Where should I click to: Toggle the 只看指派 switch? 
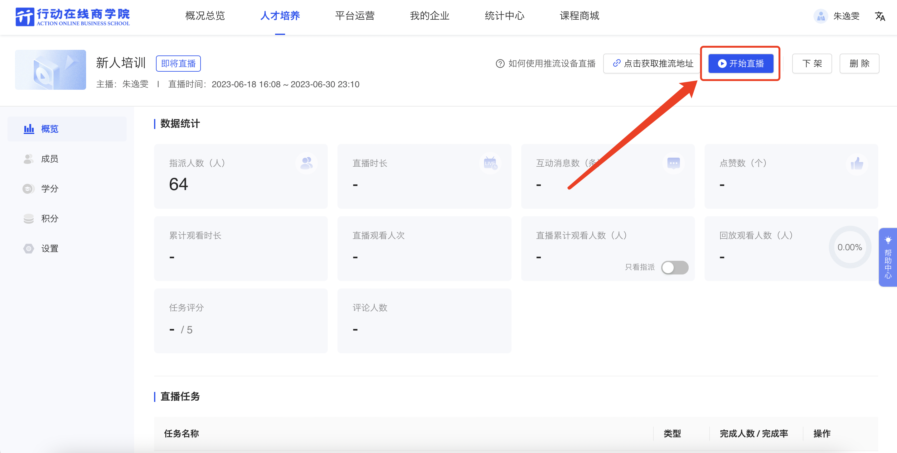point(675,268)
